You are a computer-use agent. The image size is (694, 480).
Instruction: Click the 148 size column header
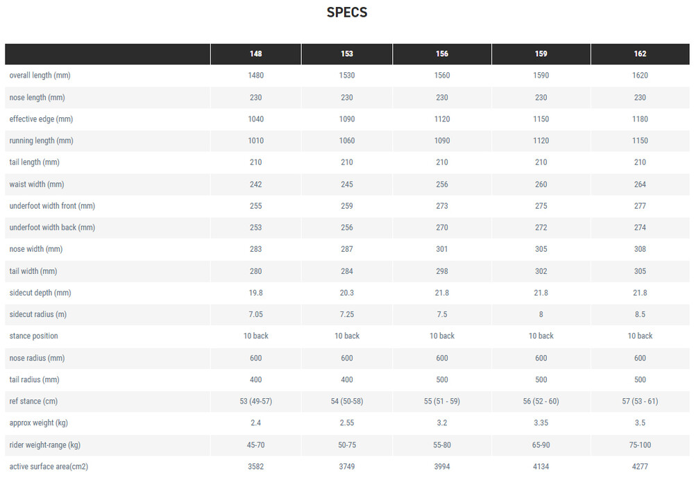pyautogui.click(x=256, y=54)
